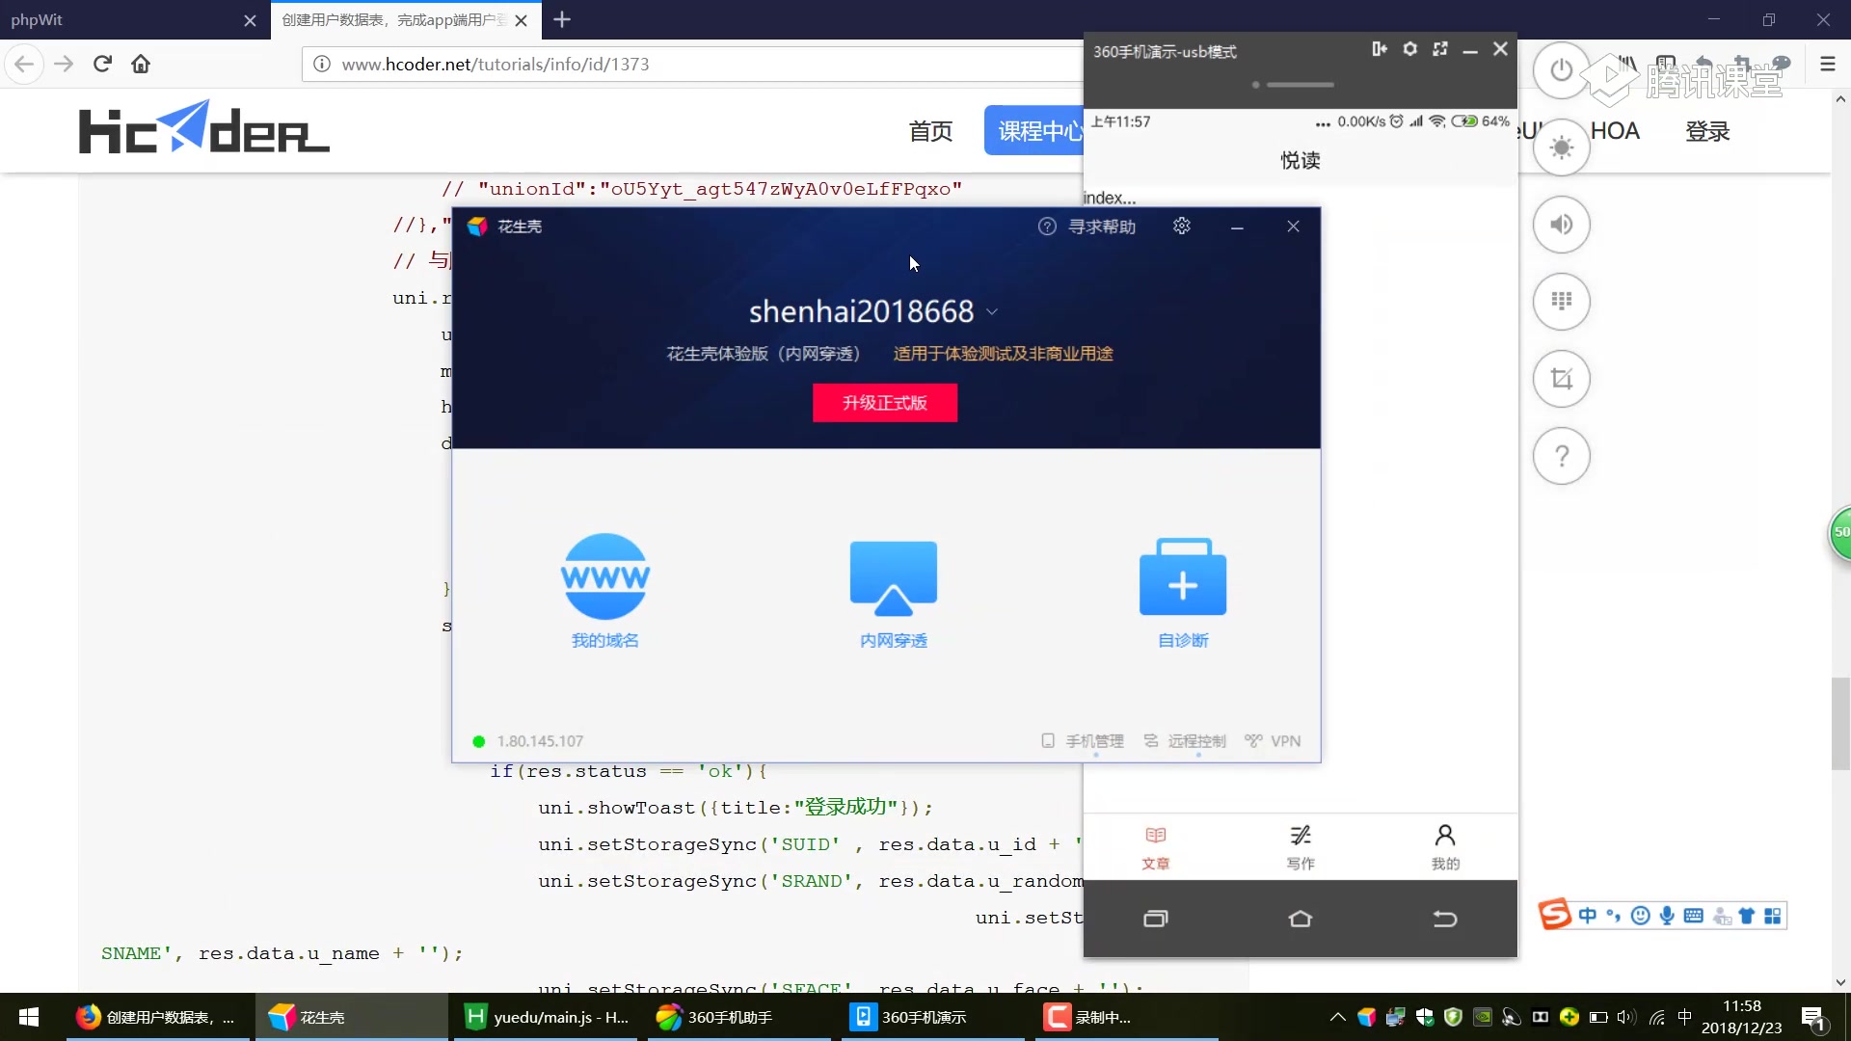This screenshot has height=1041, width=1851.
Task: Switch to yuedu/main.js HBuilder taskbar item
Action: [x=546, y=1017]
